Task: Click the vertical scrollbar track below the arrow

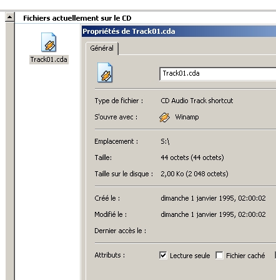Action: (9, 151)
